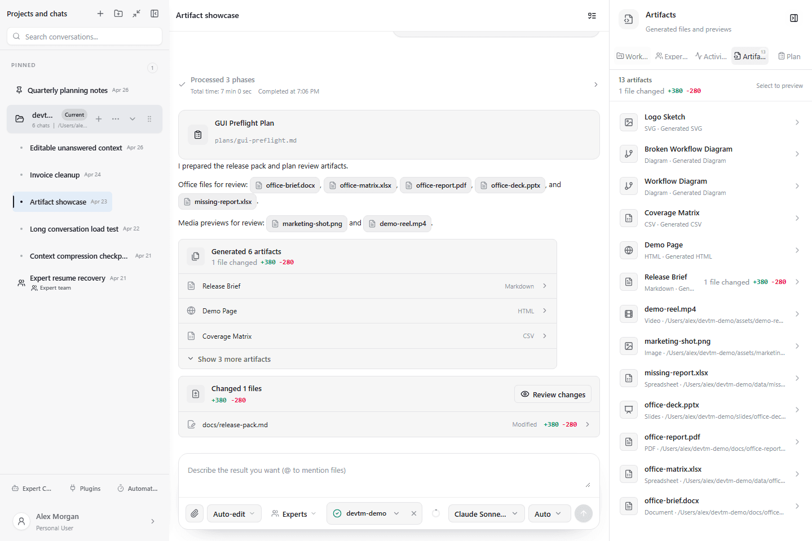Open Alex Morgan account menu

coord(85,521)
